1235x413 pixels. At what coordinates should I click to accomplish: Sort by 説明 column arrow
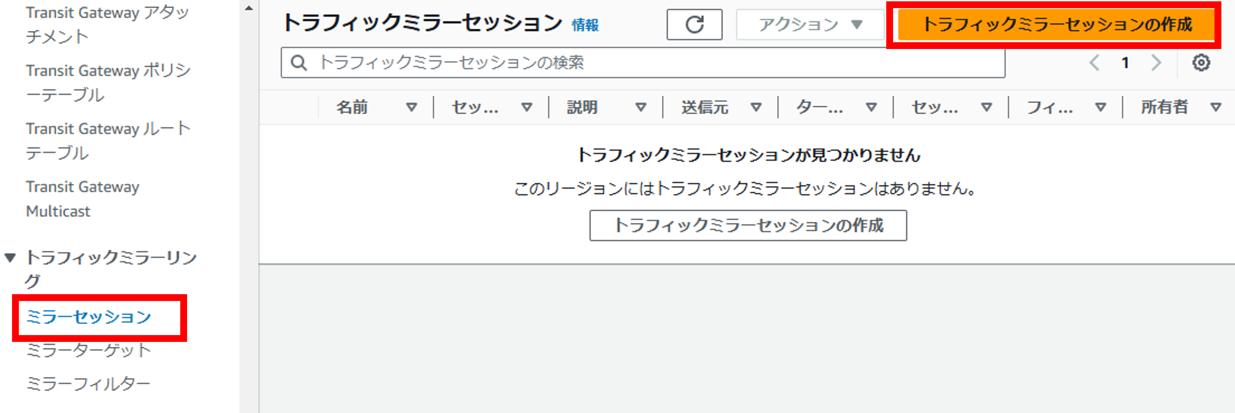[x=641, y=107]
